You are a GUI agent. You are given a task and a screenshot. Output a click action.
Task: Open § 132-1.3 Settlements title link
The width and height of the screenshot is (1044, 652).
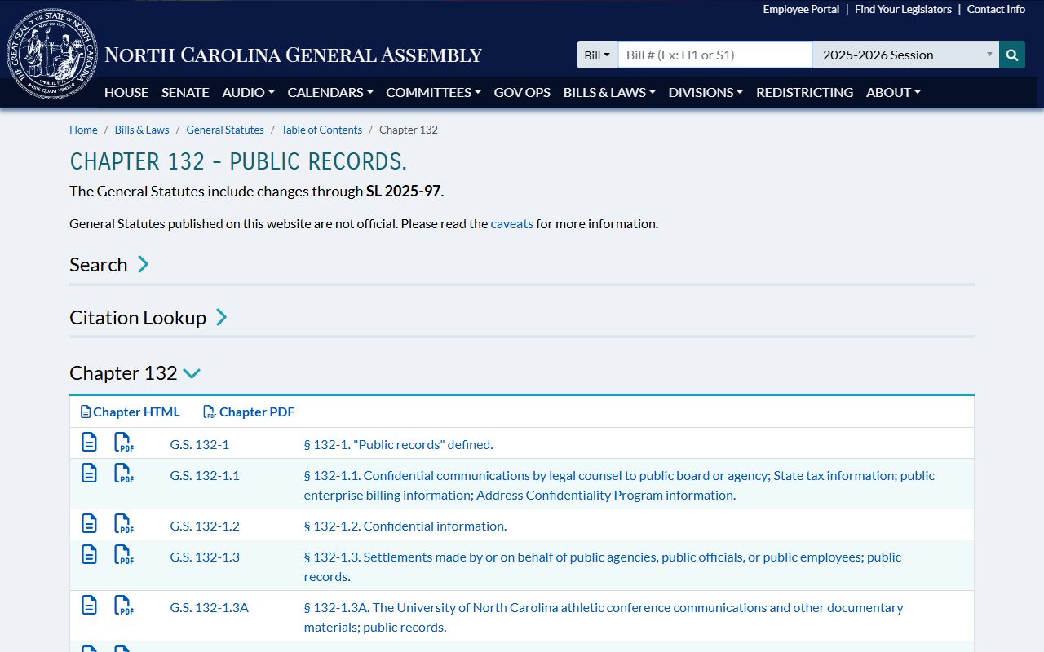pyautogui.click(x=603, y=566)
